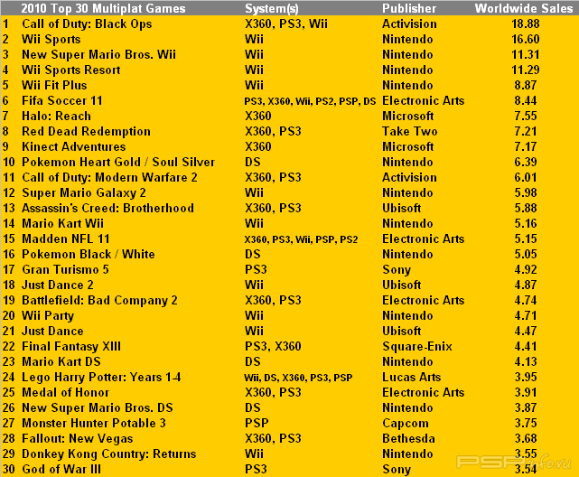This screenshot has width=579, height=477.
Task: Select the 'Call of Duty: Black Ops' title cell
Action: [x=87, y=23]
